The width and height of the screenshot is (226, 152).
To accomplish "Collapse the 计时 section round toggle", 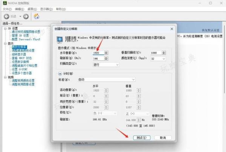I will [x=60, y=74].
